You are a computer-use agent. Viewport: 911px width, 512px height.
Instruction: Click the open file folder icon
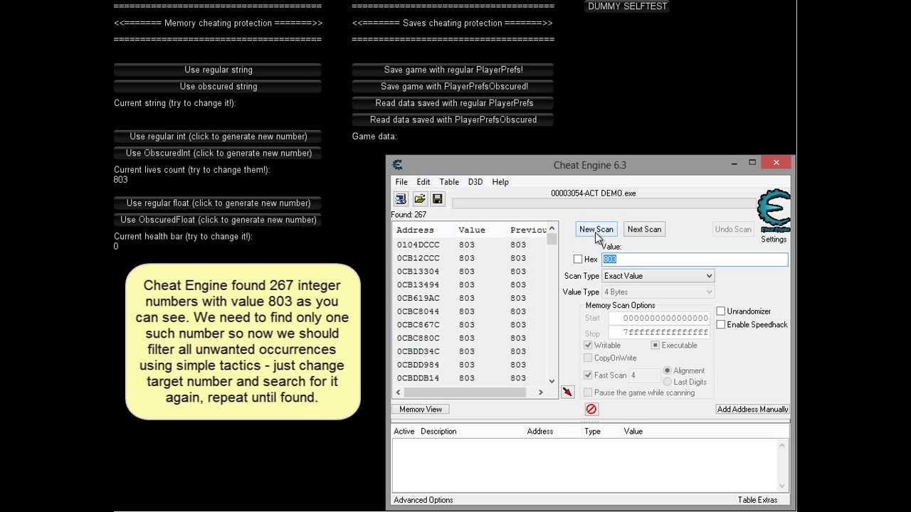(x=419, y=199)
